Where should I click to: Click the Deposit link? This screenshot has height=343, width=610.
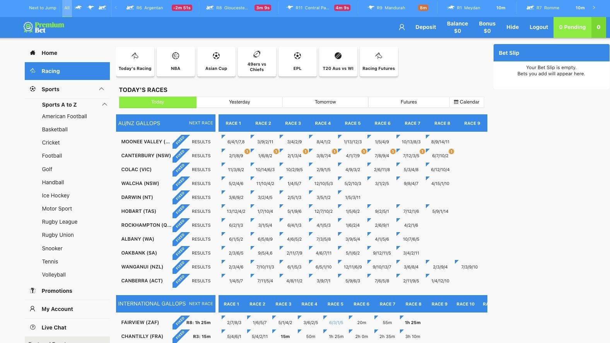click(425, 27)
